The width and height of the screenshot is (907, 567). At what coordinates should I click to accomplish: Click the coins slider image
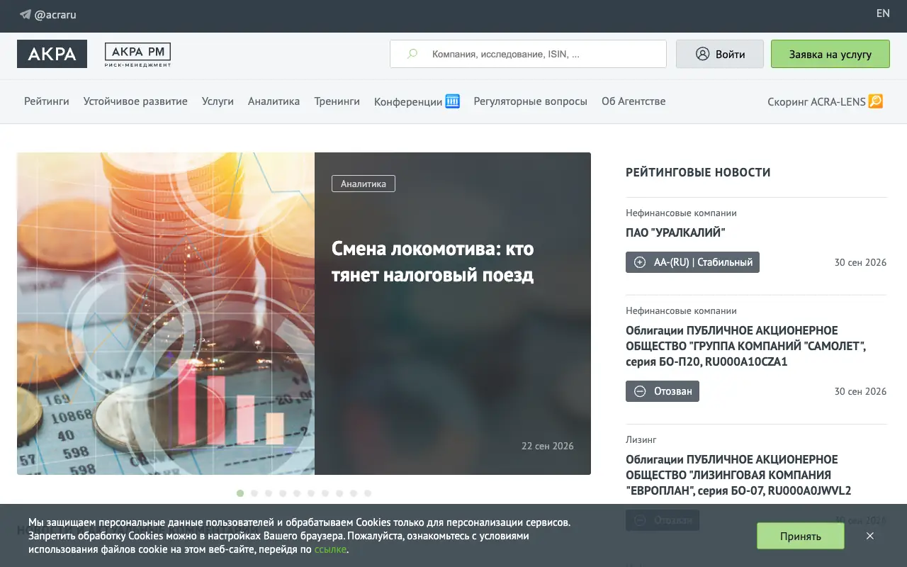166,313
